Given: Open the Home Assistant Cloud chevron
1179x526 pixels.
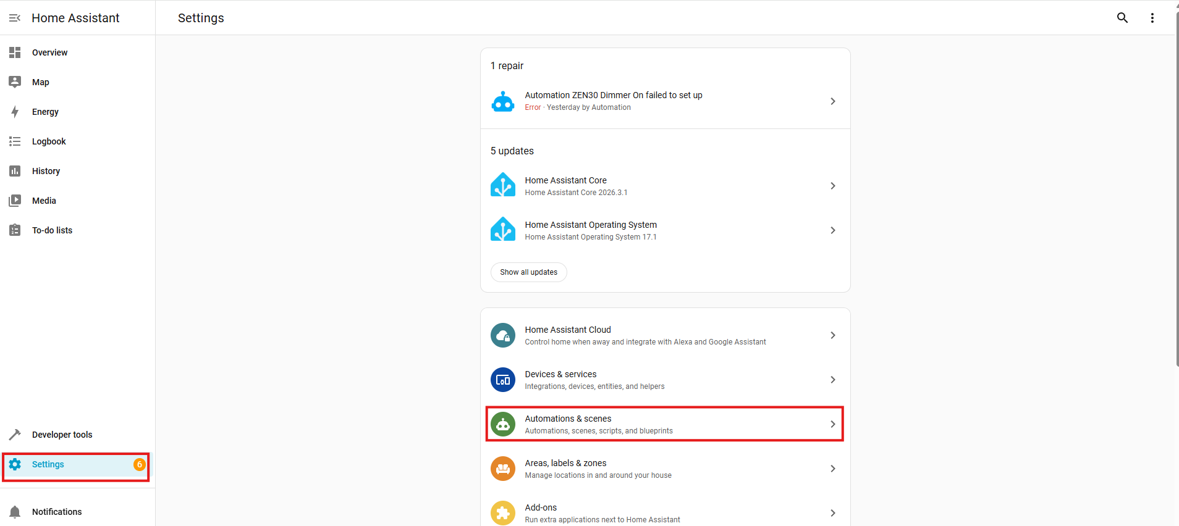Looking at the screenshot, I should tap(833, 335).
